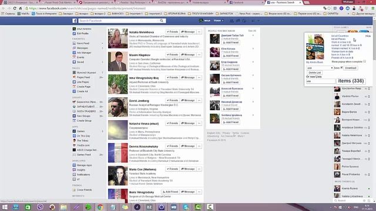Click Delete List button
Viewport: 376px width, 211px height.
point(315,73)
